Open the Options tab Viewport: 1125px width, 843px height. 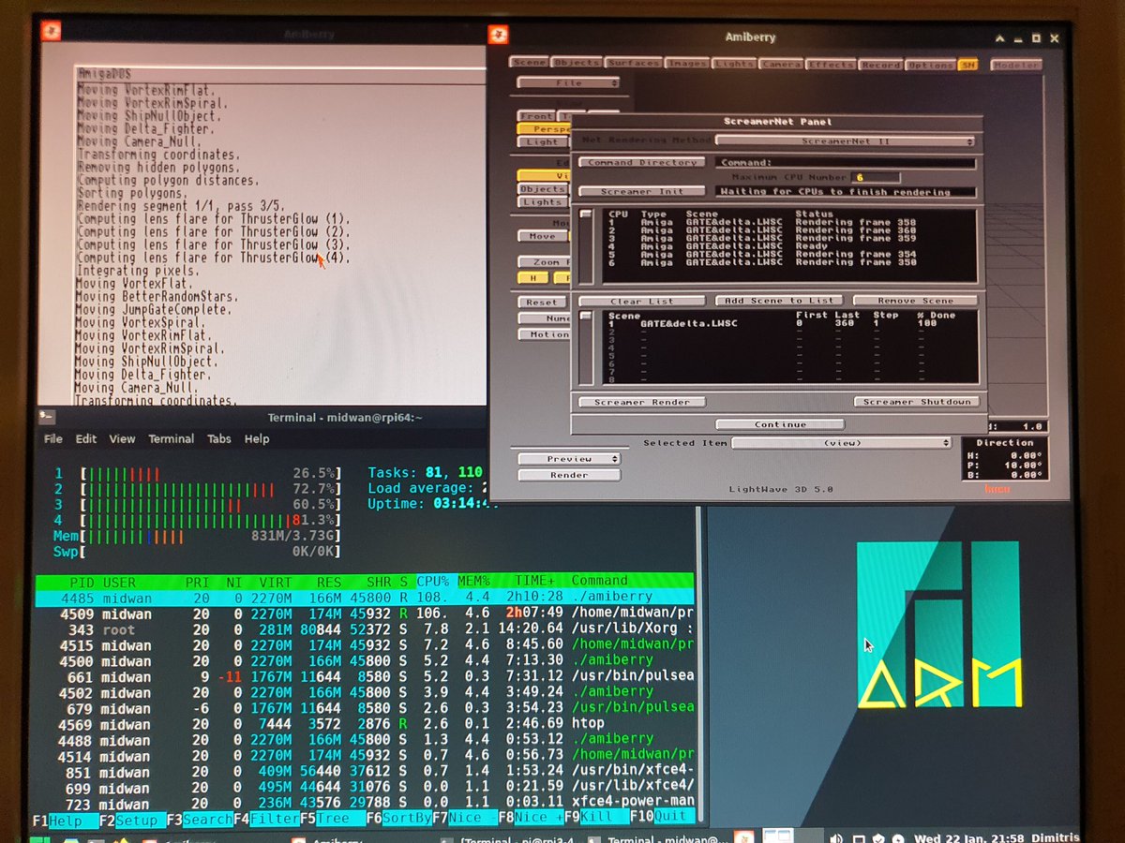930,65
